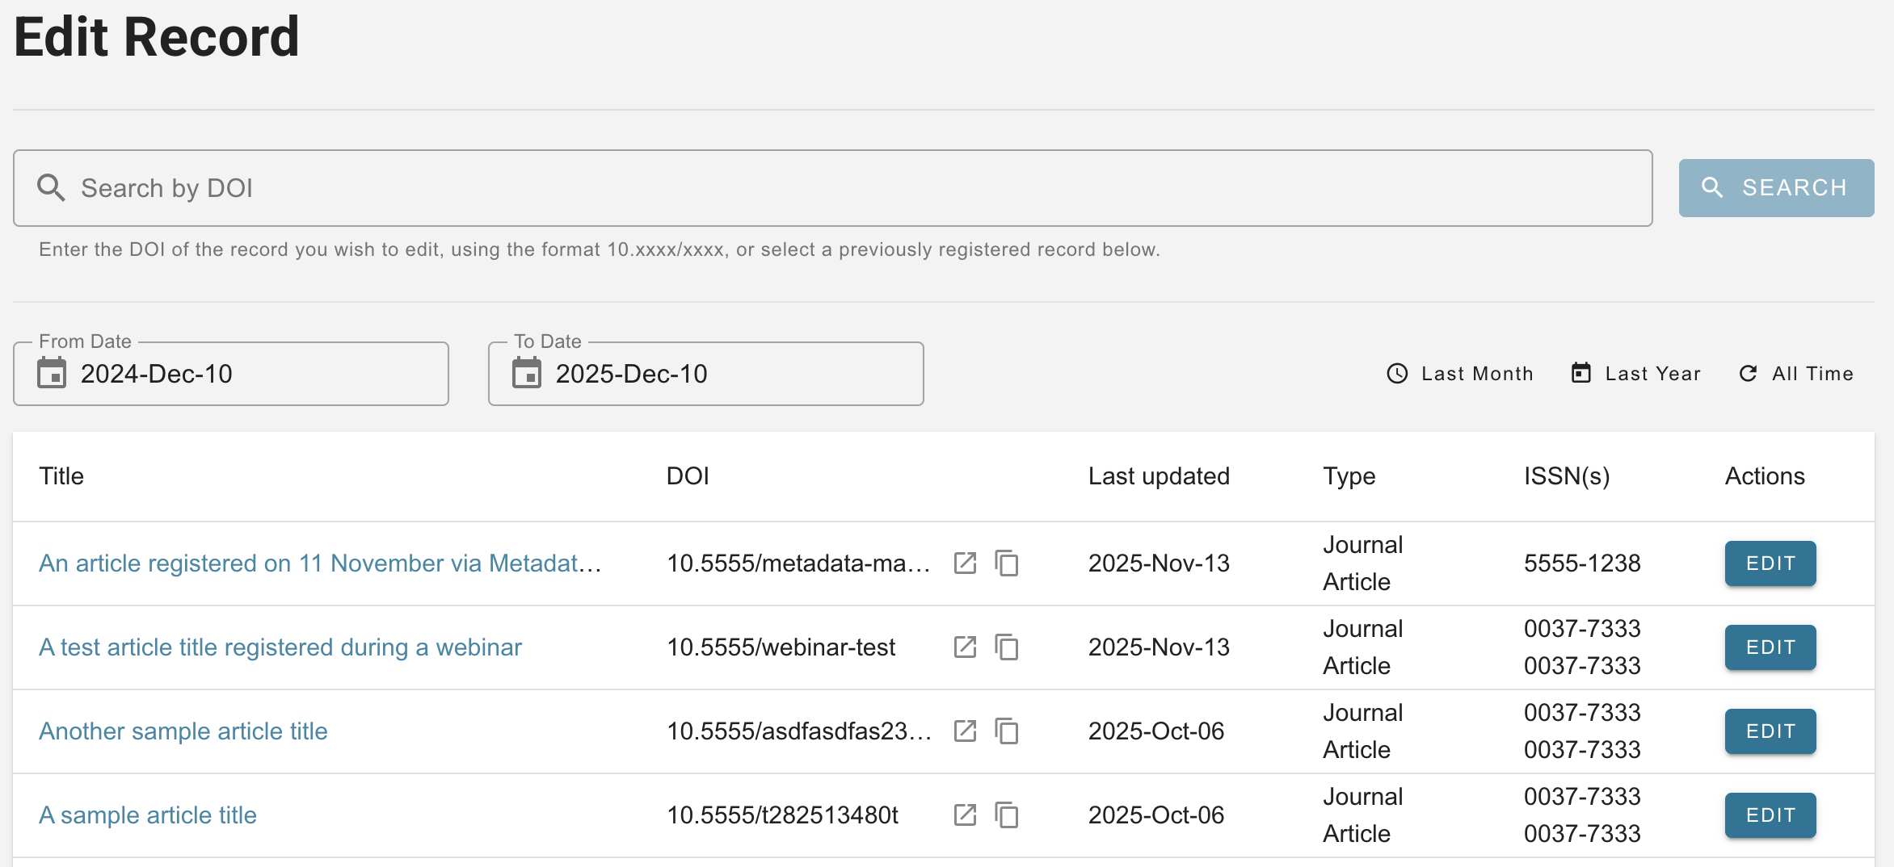Open external link for 10.5555/t282513480t DOI
This screenshot has width=1894, height=867.
(x=965, y=815)
